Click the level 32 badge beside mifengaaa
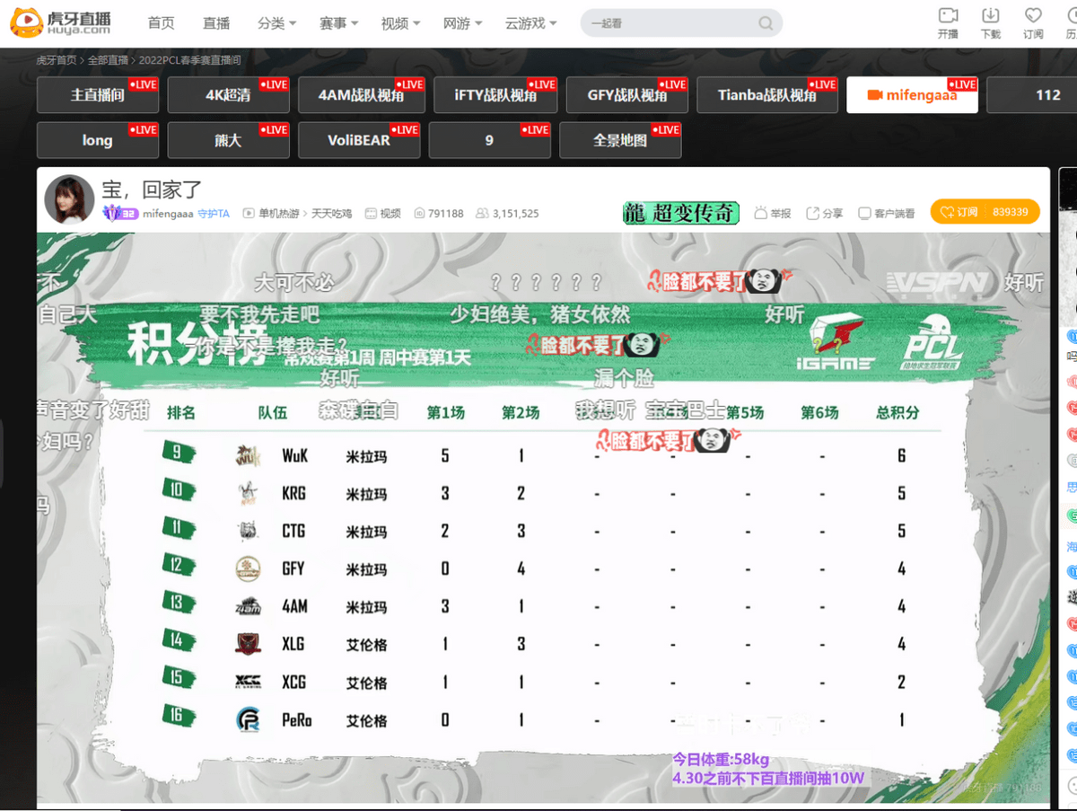The image size is (1077, 811). (120, 214)
